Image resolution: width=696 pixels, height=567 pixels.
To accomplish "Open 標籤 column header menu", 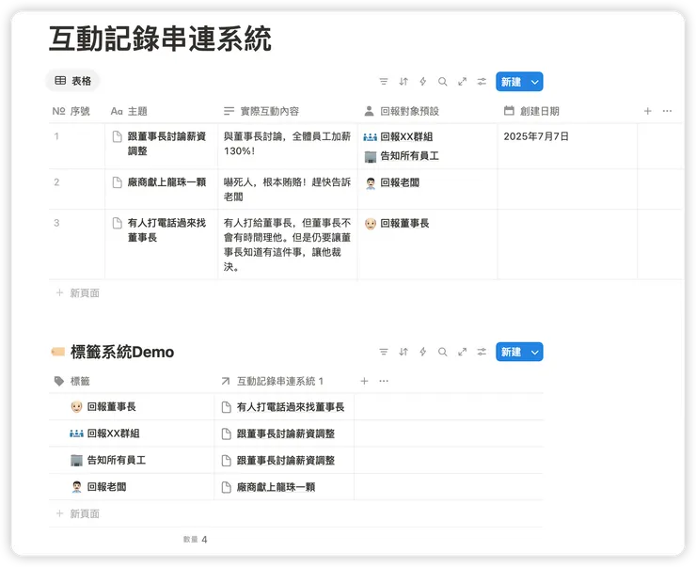I will click(x=71, y=381).
